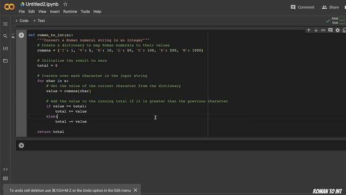Viewport: 346px width, 195px height.
Task: Add a comment to the cell
Action: coord(330,30)
